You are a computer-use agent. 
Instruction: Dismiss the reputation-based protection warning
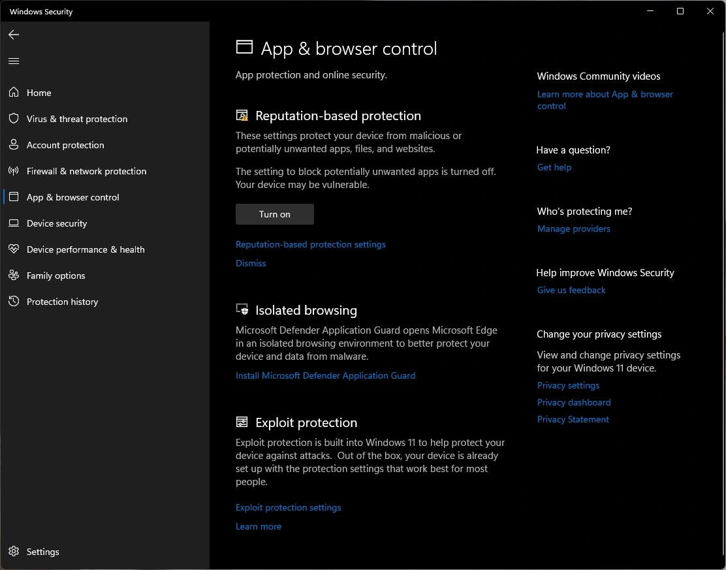pyautogui.click(x=251, y=263)
